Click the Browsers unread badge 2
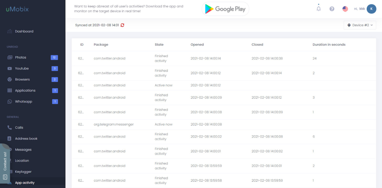Viewport: 382px width, 188px height. coord(54,79)
